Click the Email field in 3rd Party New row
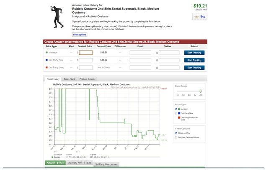Viewport: 266px width, 170px height. 140,60
